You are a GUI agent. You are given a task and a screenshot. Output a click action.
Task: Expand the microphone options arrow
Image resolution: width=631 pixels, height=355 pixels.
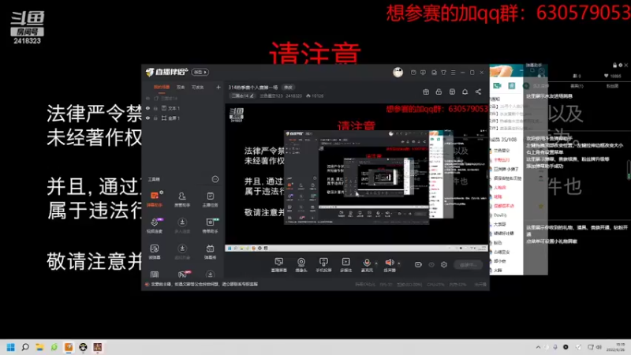376,263
